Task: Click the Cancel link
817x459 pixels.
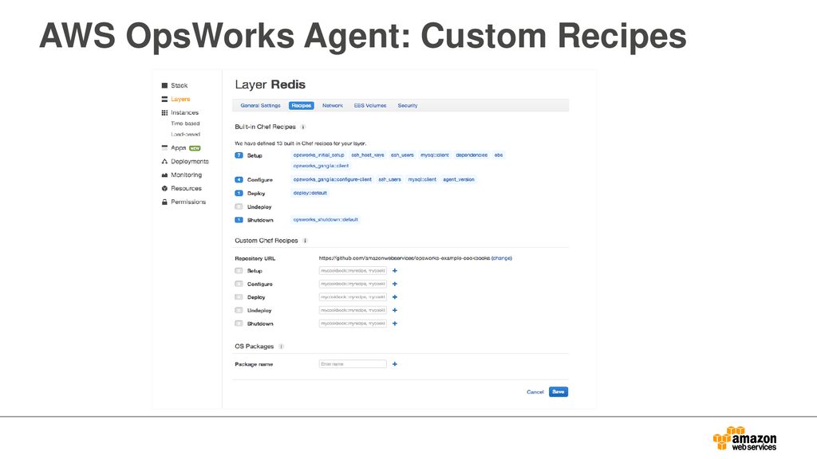Action: click(x=535, y=392)
